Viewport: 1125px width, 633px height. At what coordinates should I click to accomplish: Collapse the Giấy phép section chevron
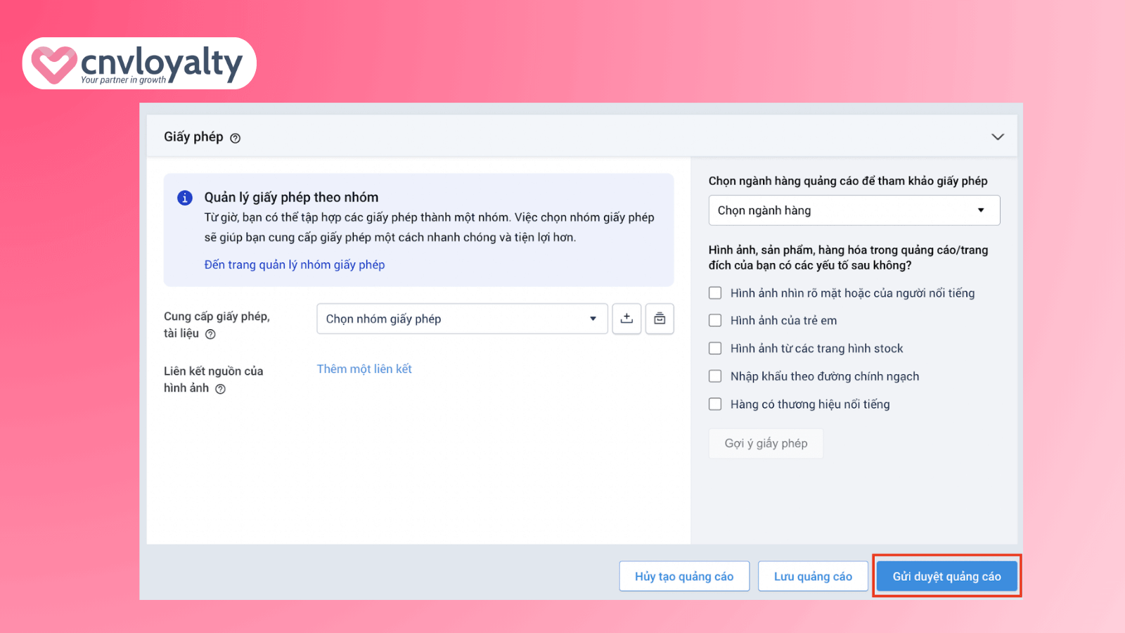point(997,136)
